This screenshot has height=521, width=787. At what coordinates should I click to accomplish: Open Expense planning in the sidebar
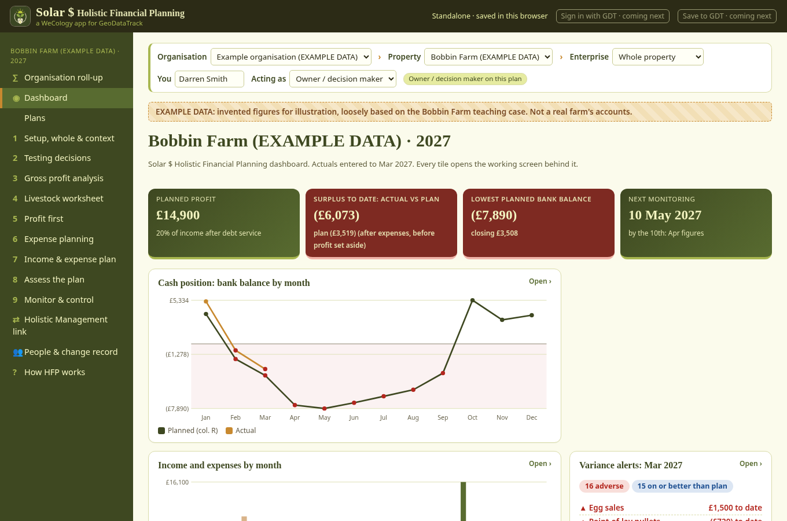coord(67,239)
